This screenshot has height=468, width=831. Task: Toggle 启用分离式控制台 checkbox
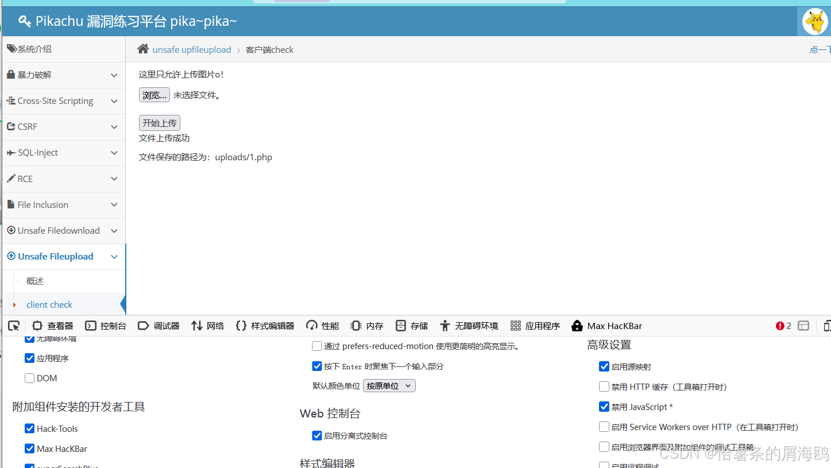(317, 436)
